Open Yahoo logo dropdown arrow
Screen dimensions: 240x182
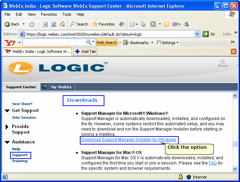pyautogui.click(x=19, y=42)
